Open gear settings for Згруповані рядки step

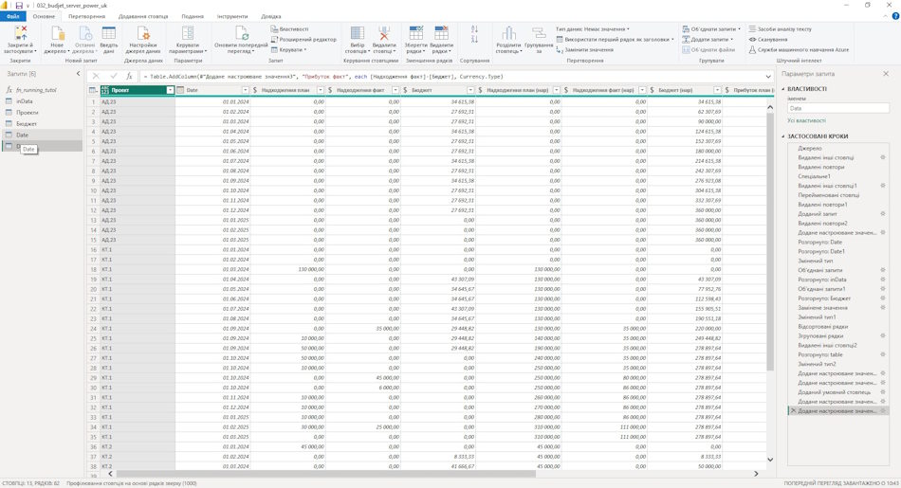pyautogui.click(x=883, y=335)
